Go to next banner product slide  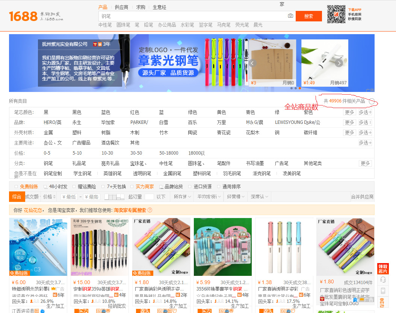point(339,63)
